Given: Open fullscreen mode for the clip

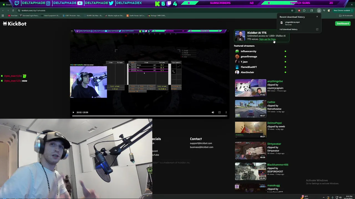Looking at the screenshot, I should tap(219, 112).
